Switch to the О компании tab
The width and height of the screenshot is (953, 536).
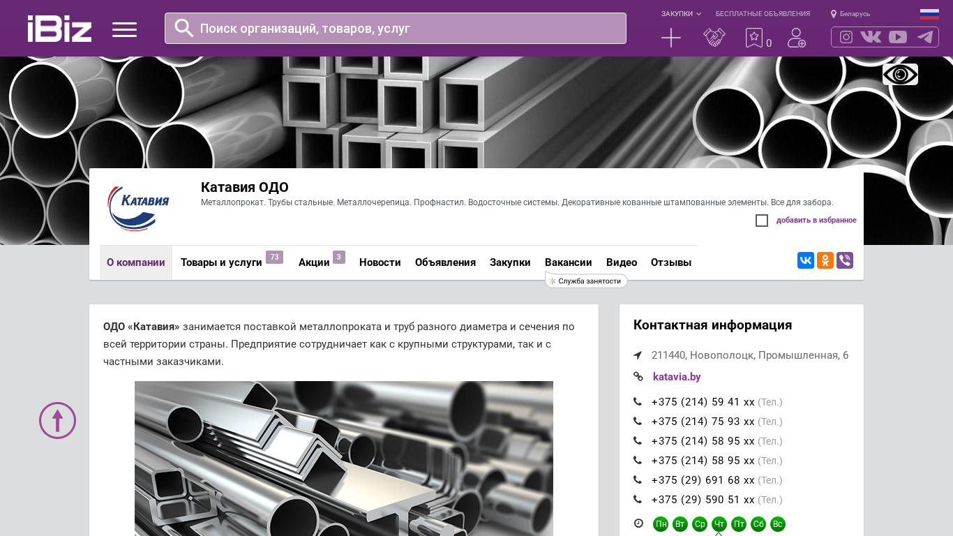coord(136,262)
